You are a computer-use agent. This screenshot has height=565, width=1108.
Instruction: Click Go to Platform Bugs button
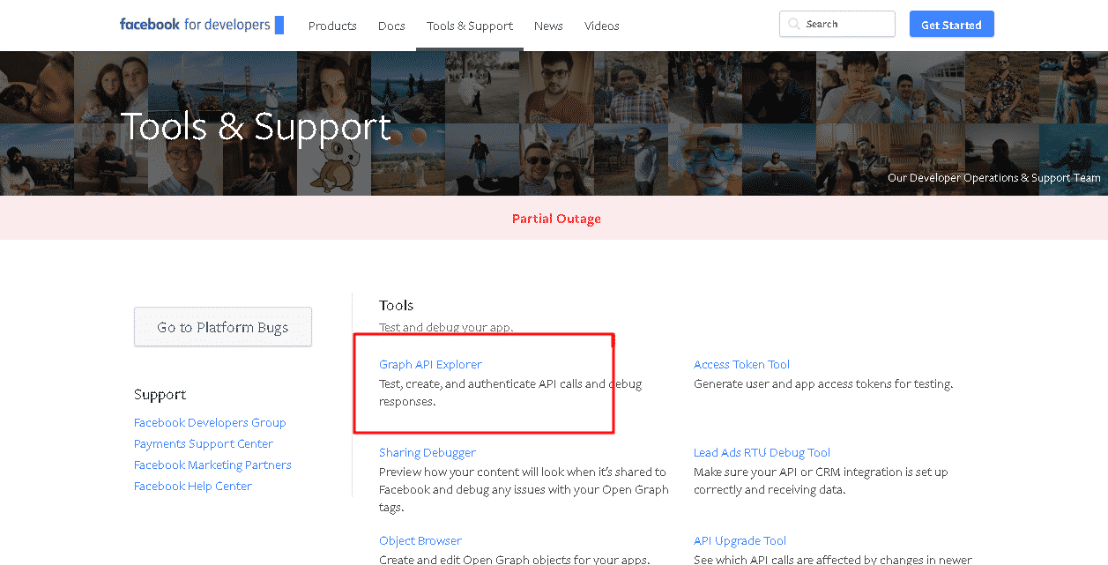click(x=223, y=327)
